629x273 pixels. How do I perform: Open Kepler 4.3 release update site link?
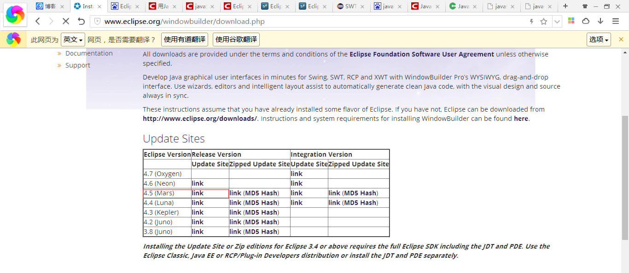click(x=198, y=212)
